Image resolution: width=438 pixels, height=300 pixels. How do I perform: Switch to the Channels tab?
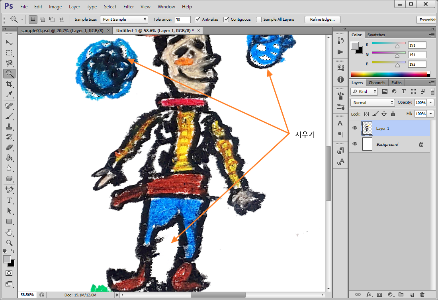point(377,83)
